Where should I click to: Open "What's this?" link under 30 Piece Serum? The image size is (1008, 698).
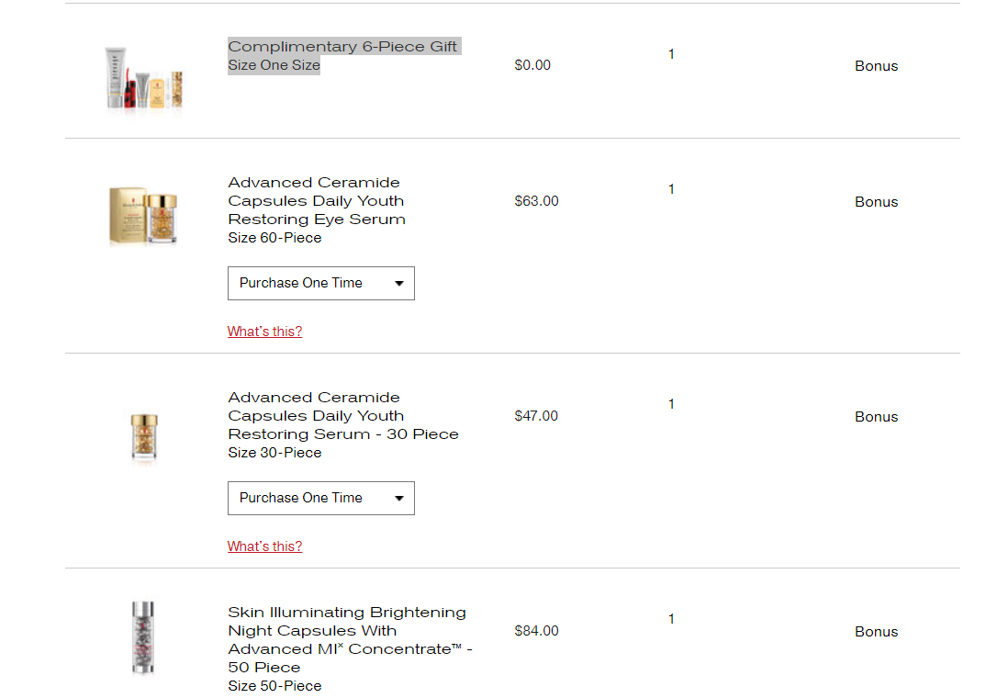(x=265, y=546)
